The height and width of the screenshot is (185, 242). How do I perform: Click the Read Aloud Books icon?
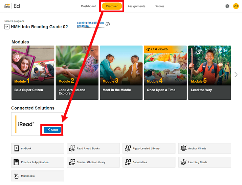[x=72, y=148]
